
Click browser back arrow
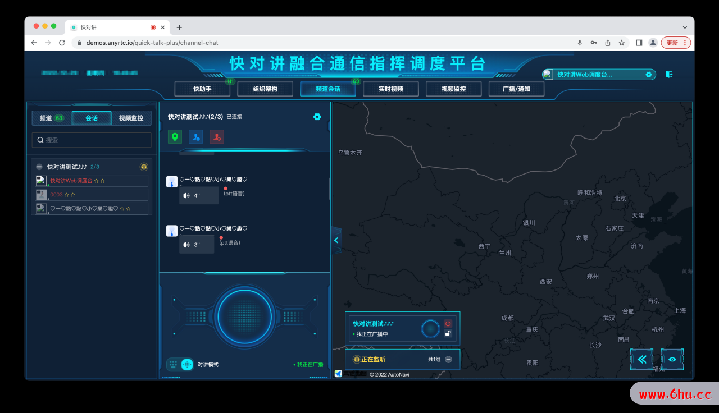[x=34, y=43]
